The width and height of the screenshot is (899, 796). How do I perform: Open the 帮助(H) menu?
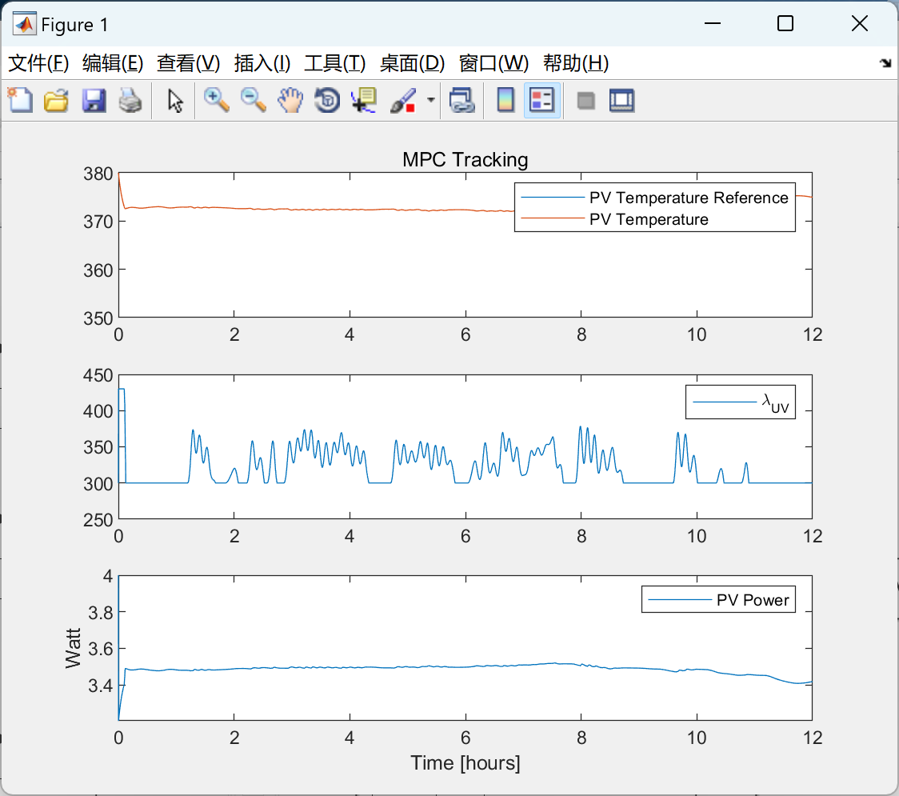click(x=576, y=63)
